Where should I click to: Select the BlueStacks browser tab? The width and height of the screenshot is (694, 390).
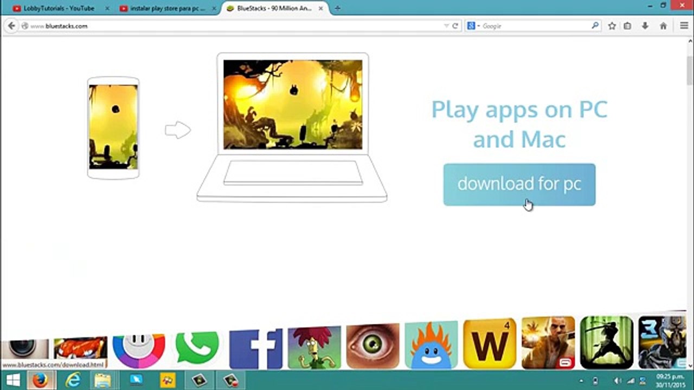point(274,8)
